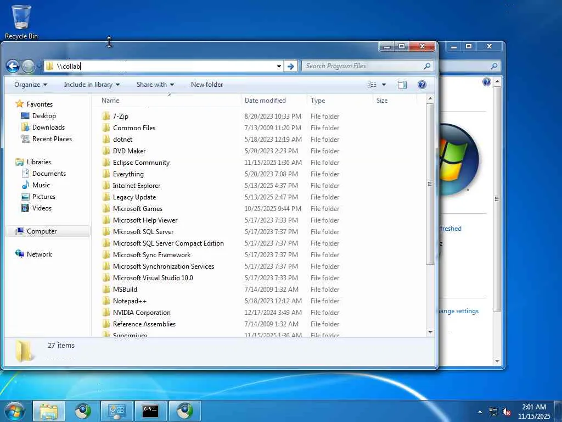Image resolution: width=562 pixels, height=422 pixels.
Task: Open the Recycle Bin desktop icon
Action: (x=21, y=21)
